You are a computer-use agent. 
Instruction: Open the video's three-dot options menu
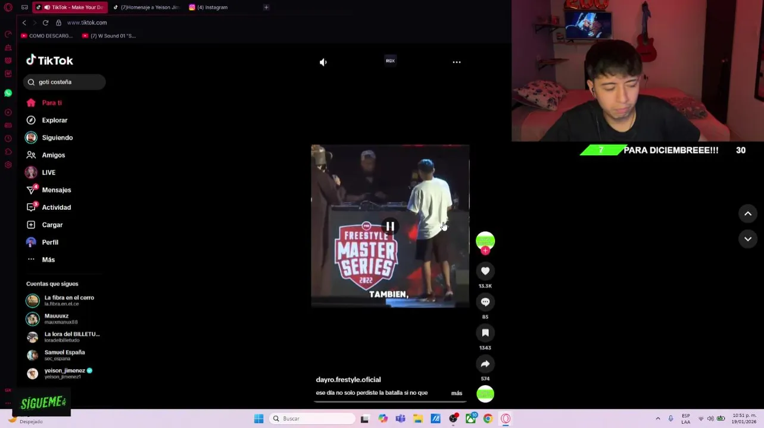(x=457, y=62)
